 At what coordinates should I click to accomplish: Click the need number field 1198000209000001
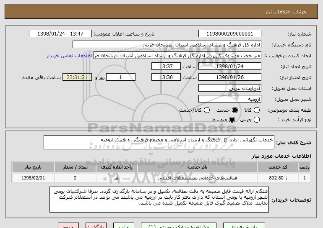tap(230, 34)
